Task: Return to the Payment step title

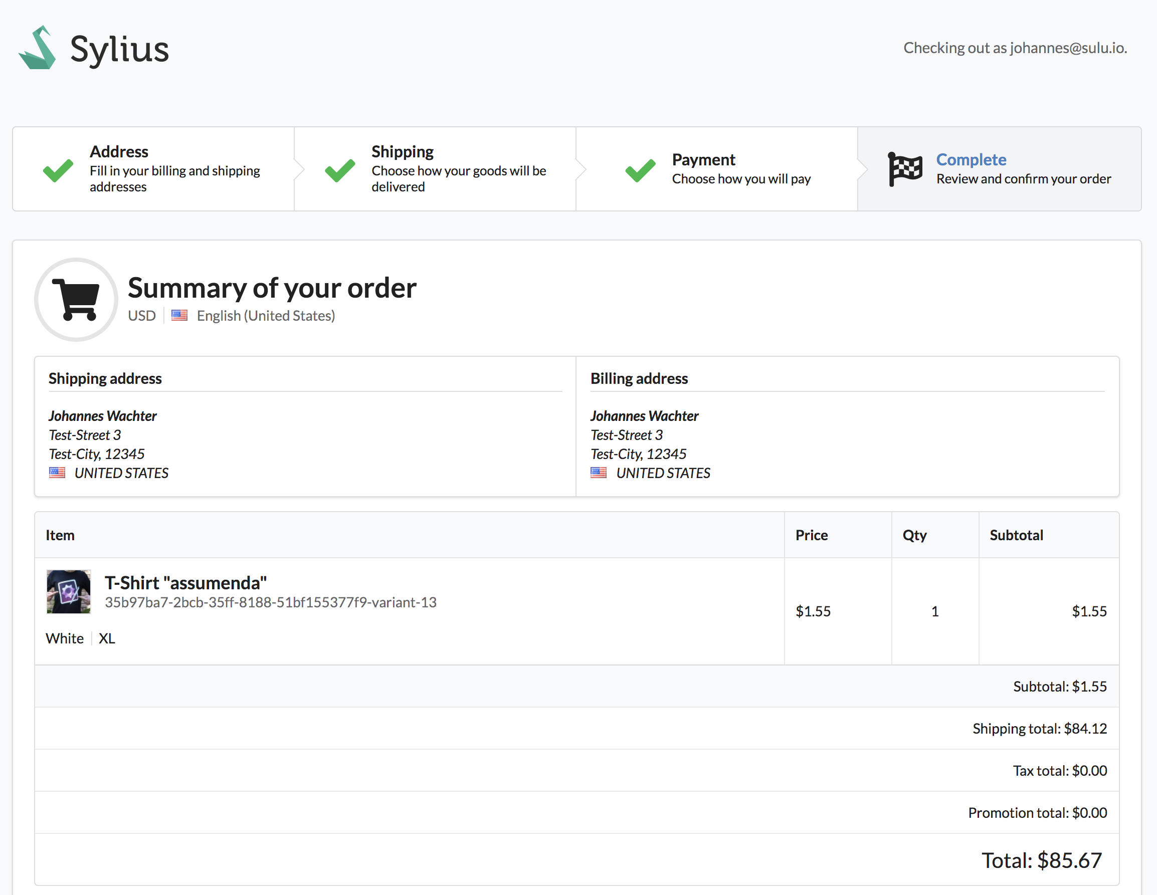Action: point(703,159)
